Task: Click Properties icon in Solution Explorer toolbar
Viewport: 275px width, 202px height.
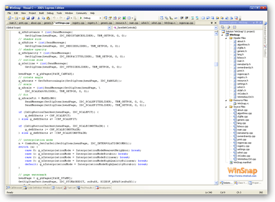Action: click(223, 27)
